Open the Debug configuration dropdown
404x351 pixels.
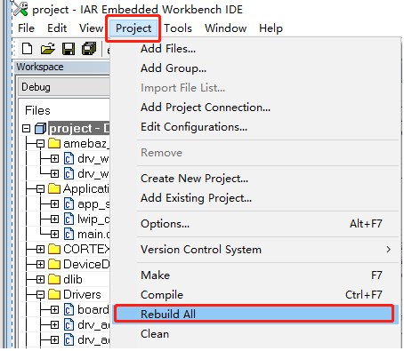coord(64,87)
